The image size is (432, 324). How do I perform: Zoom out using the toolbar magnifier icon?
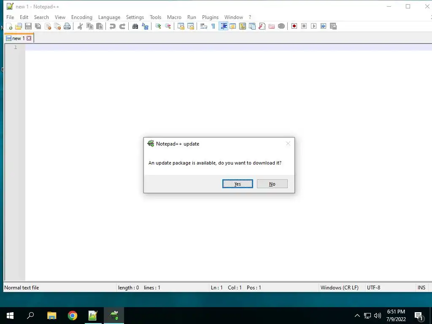[x=167, y=26]
